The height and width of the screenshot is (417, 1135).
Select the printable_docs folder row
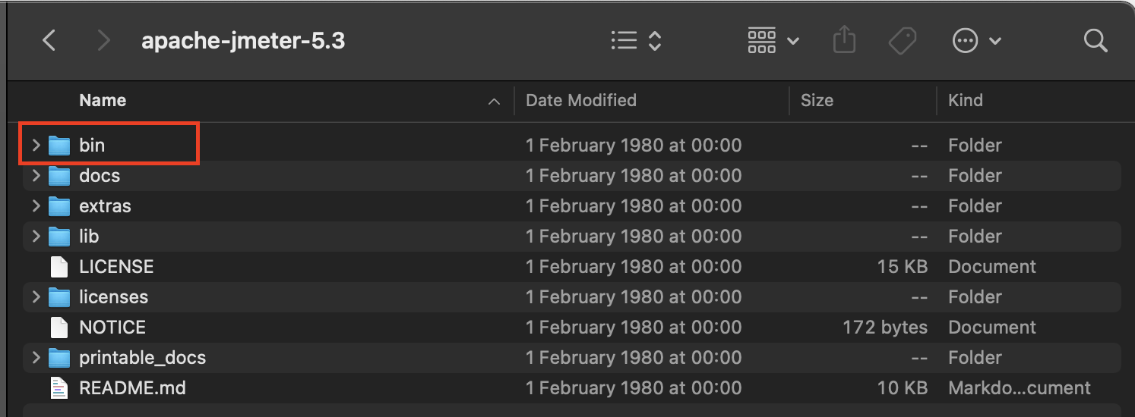142,358
